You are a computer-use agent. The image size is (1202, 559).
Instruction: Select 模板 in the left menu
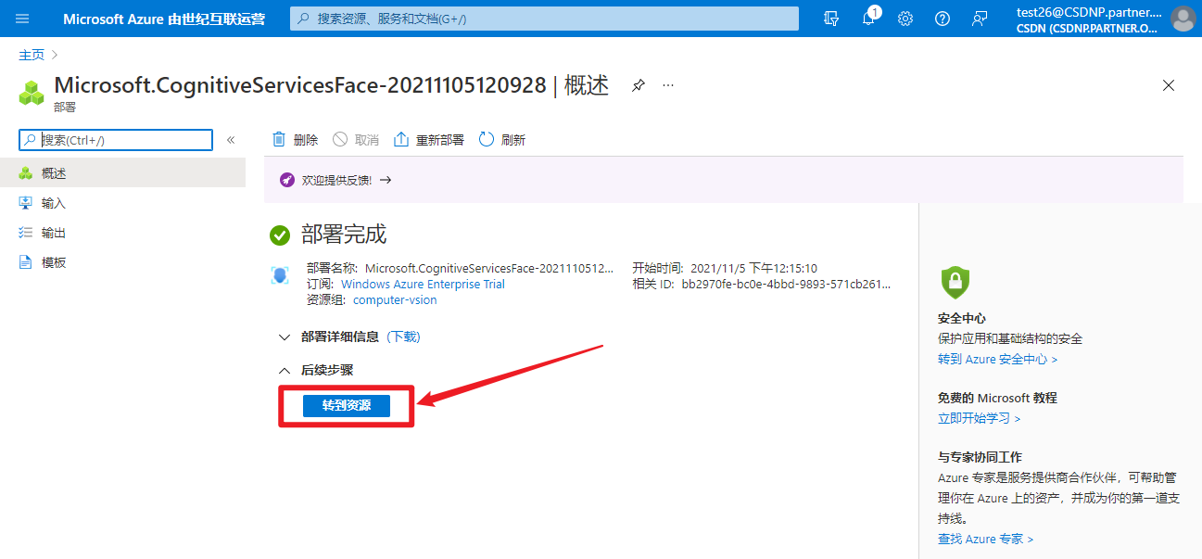[122, 262]
